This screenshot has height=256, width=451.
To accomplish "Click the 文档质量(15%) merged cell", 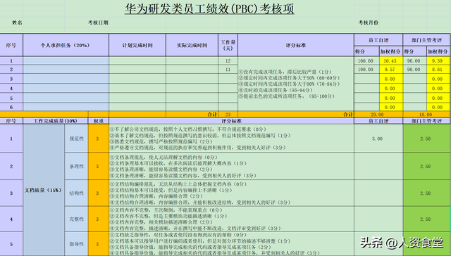I will click(44, 190).
